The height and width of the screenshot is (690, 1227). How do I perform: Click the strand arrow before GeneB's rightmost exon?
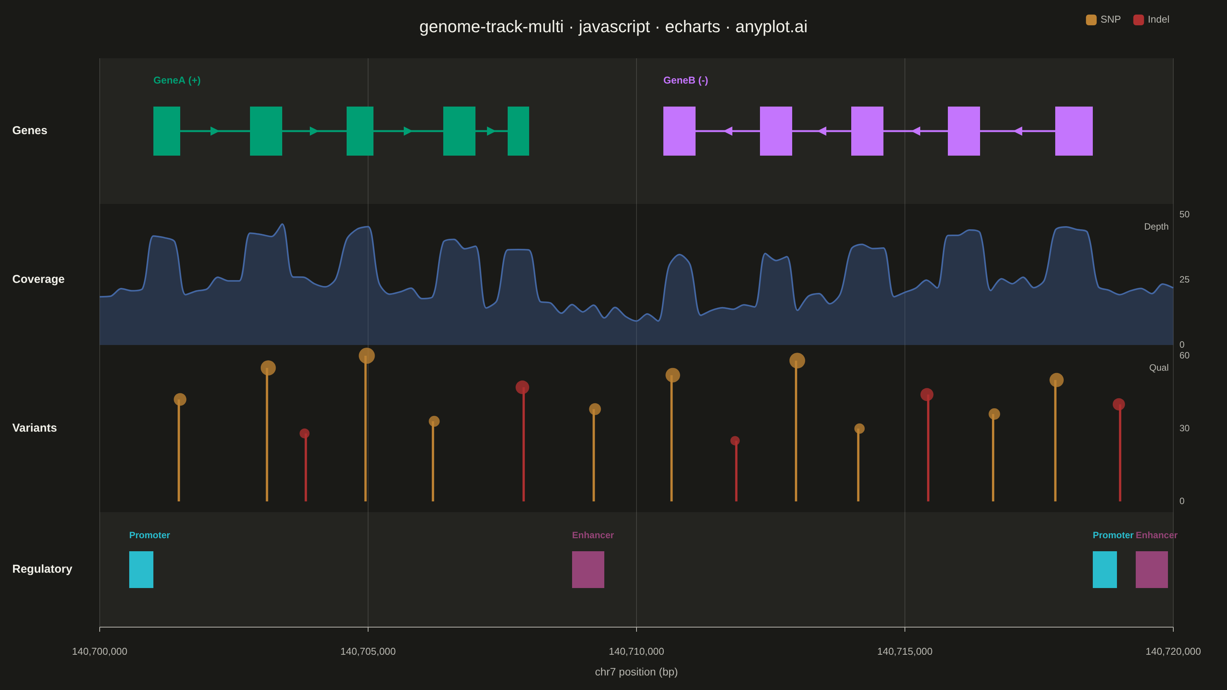coord(1017,131)
